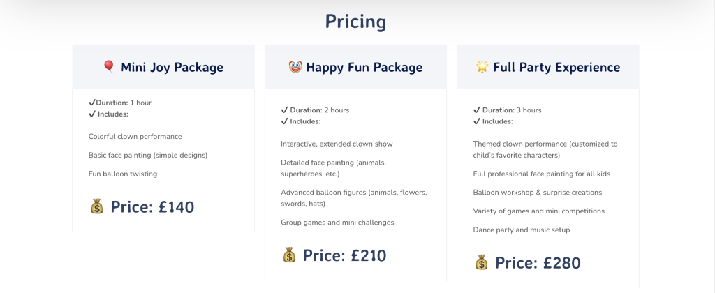Click 'Dance party and music setup' item
Screen dimensions: 715x293
point(521,230)
